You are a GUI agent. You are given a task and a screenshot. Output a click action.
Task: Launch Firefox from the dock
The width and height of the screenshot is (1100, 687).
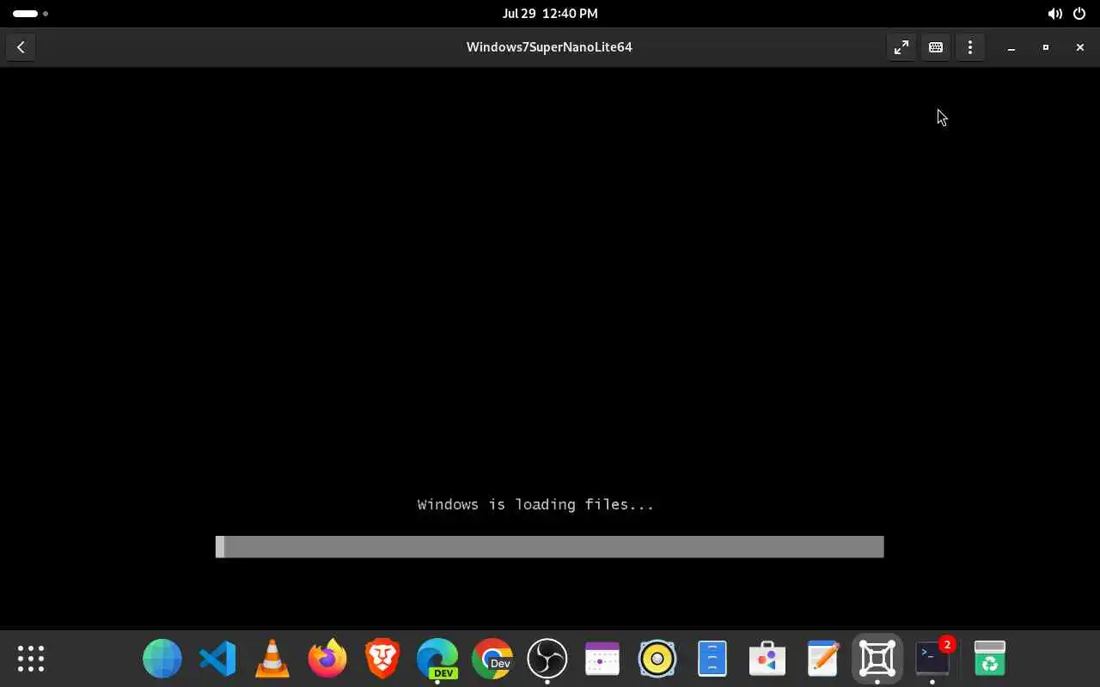(x=327, y=659)
